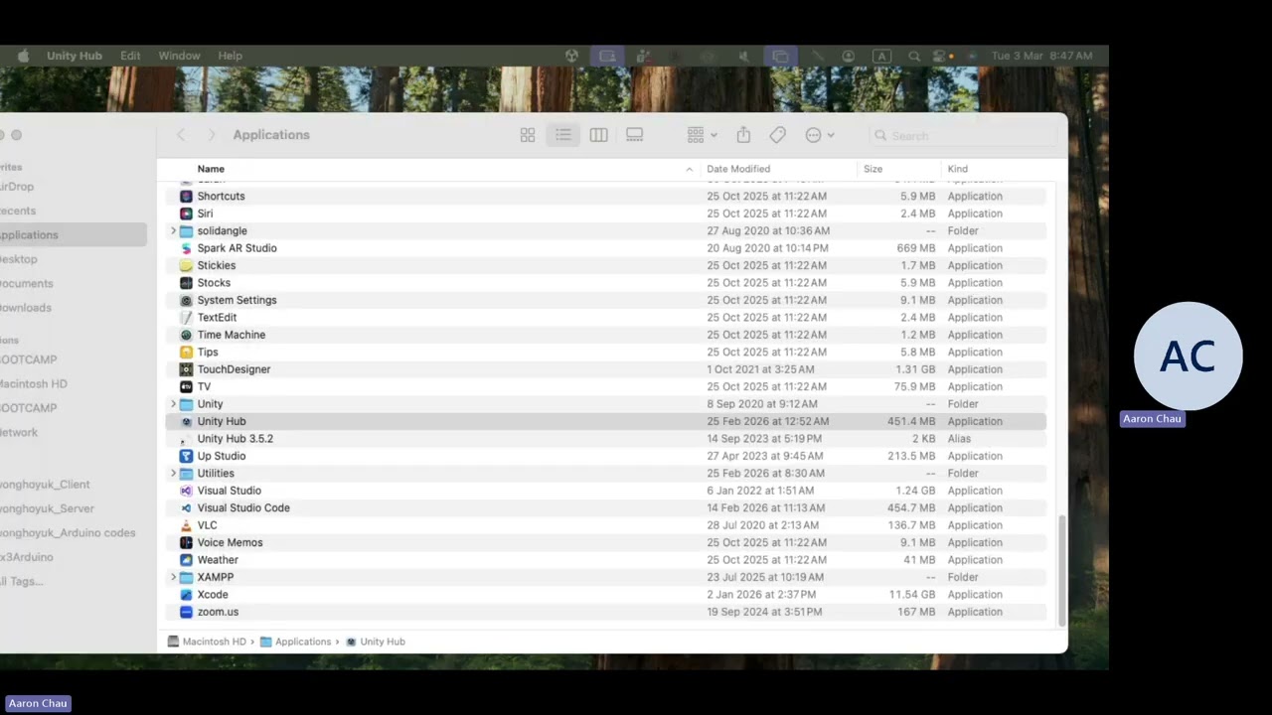Select the Unity Hub app icon
The image size is (1272, 715).
(186, 421)
